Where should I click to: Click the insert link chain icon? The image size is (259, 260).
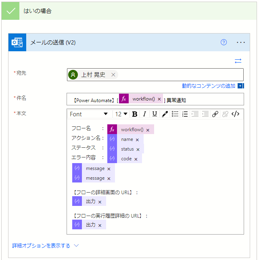(x=215, y=114)
